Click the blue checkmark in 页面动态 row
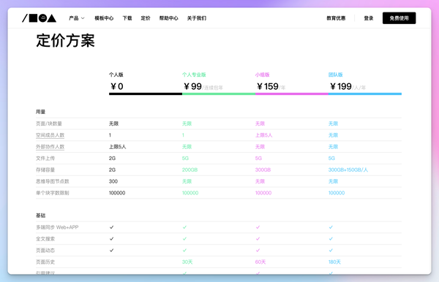The image size is (439, 282). 331,250
